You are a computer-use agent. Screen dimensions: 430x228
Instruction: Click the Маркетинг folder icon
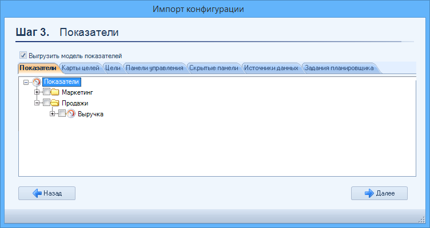coord(55,92)
